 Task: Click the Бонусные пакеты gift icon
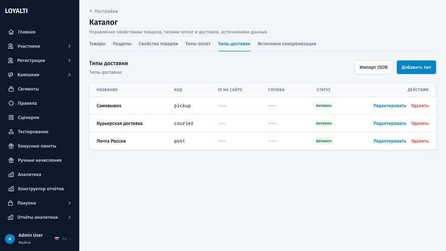(11, 145)
